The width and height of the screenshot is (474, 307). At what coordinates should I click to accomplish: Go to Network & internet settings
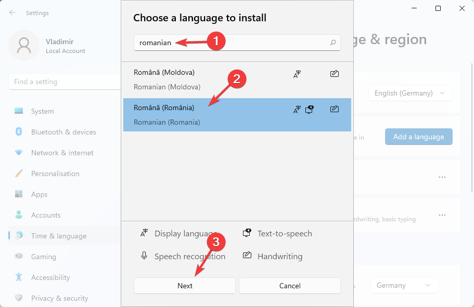tap(62, 153)
